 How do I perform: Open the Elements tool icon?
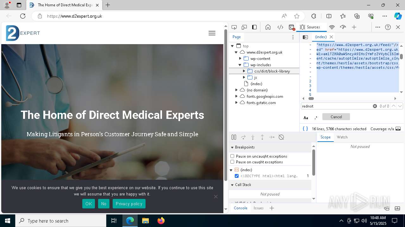pyautogui.click(x=280, y=27)
